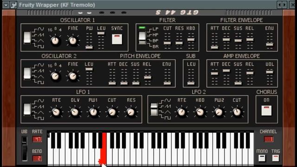Toggle the MONO switch
Image resolution: width=297 pixels, height=167 pixels.
[x=262, y=158]
